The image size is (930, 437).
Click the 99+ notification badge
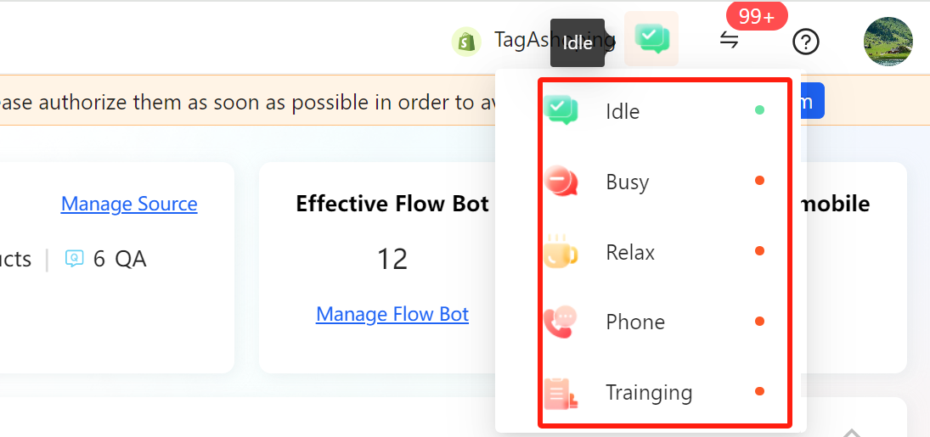(x=757, y=17)
